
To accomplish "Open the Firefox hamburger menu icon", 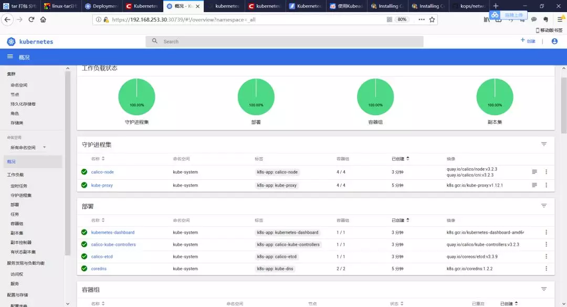I will click(x=560, y=19).
